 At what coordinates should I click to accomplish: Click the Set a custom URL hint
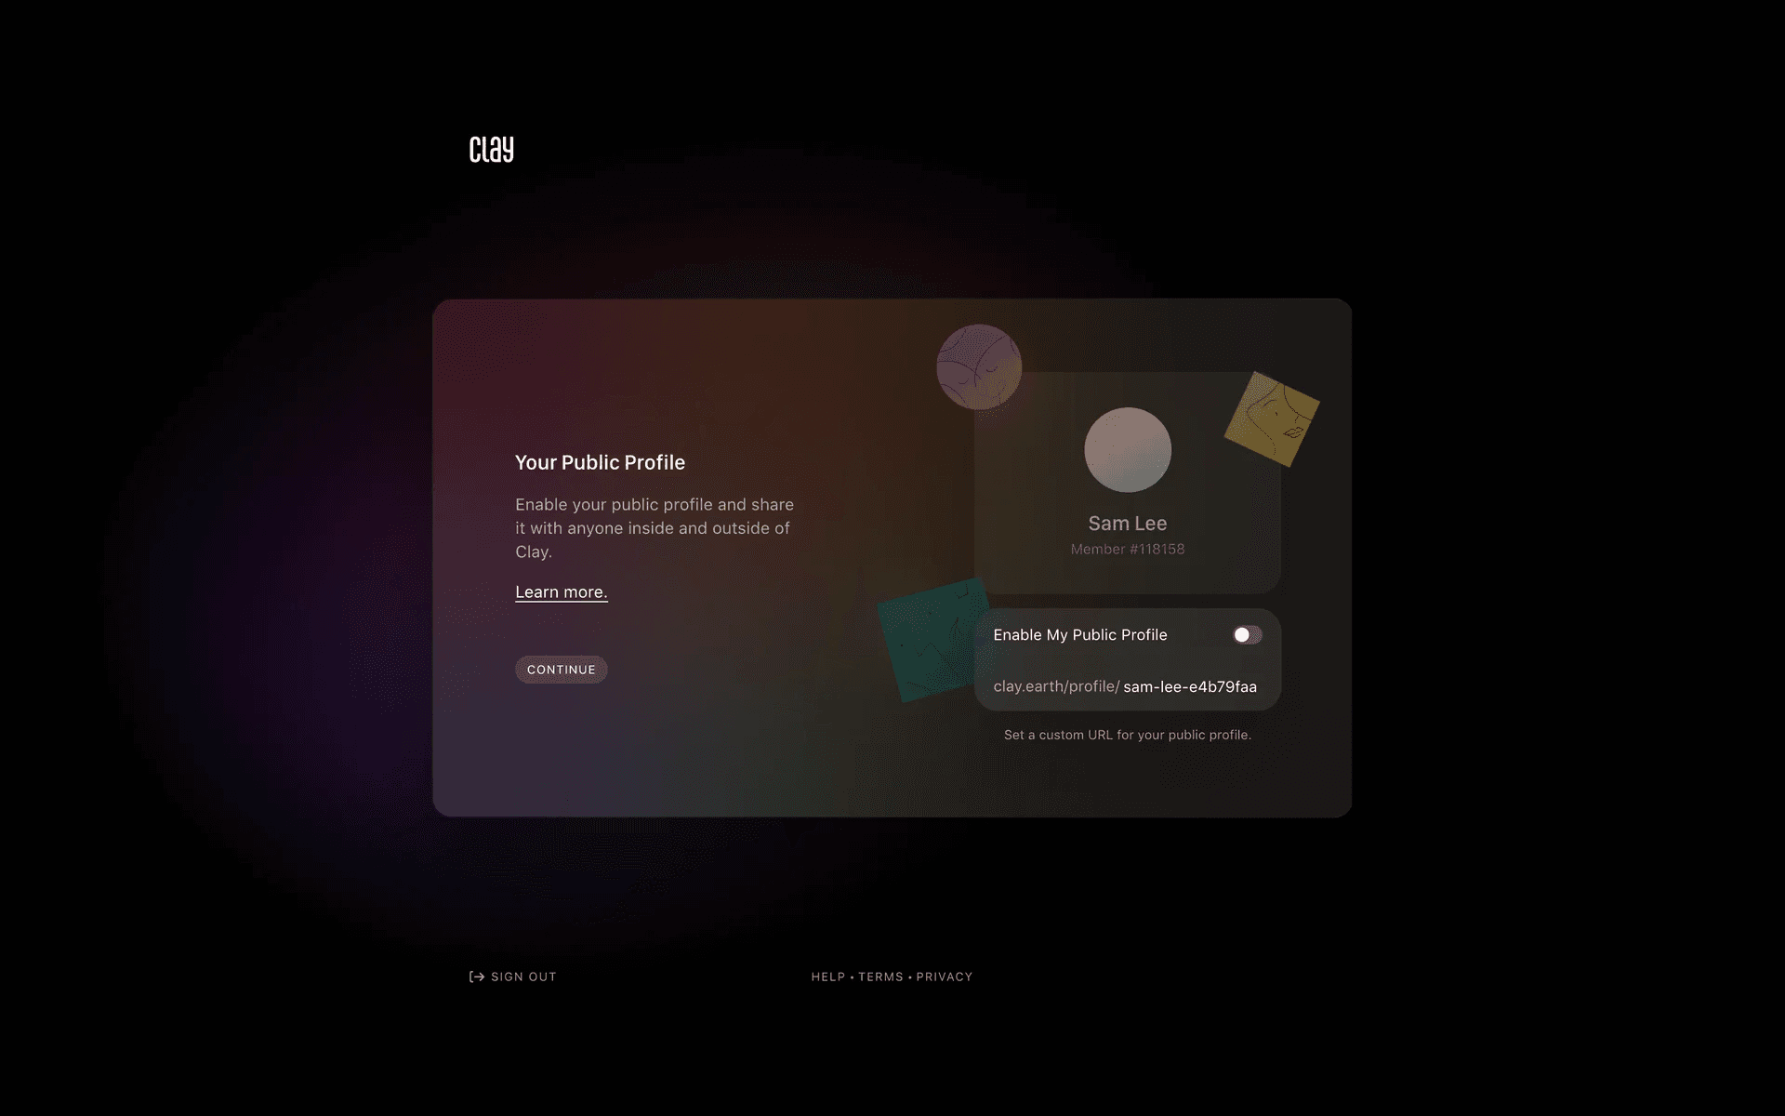click(1127, 735)
